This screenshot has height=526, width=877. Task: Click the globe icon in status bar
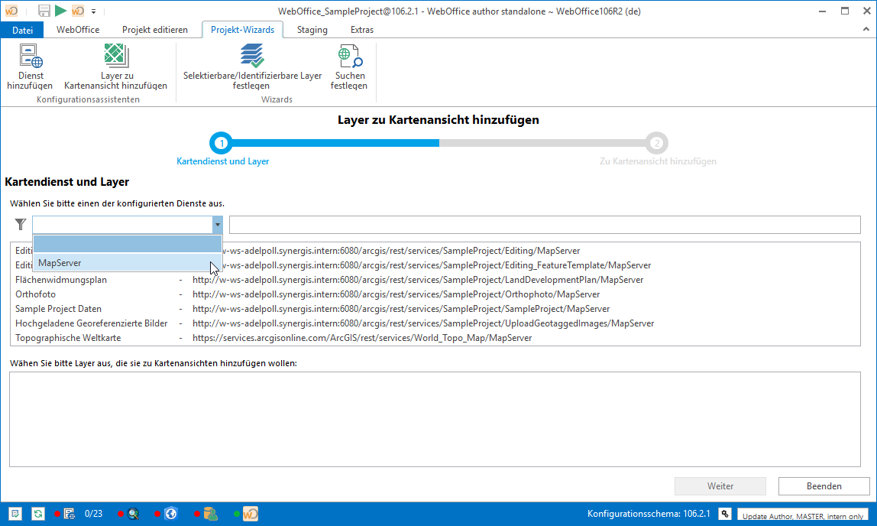tap(171, 514)
